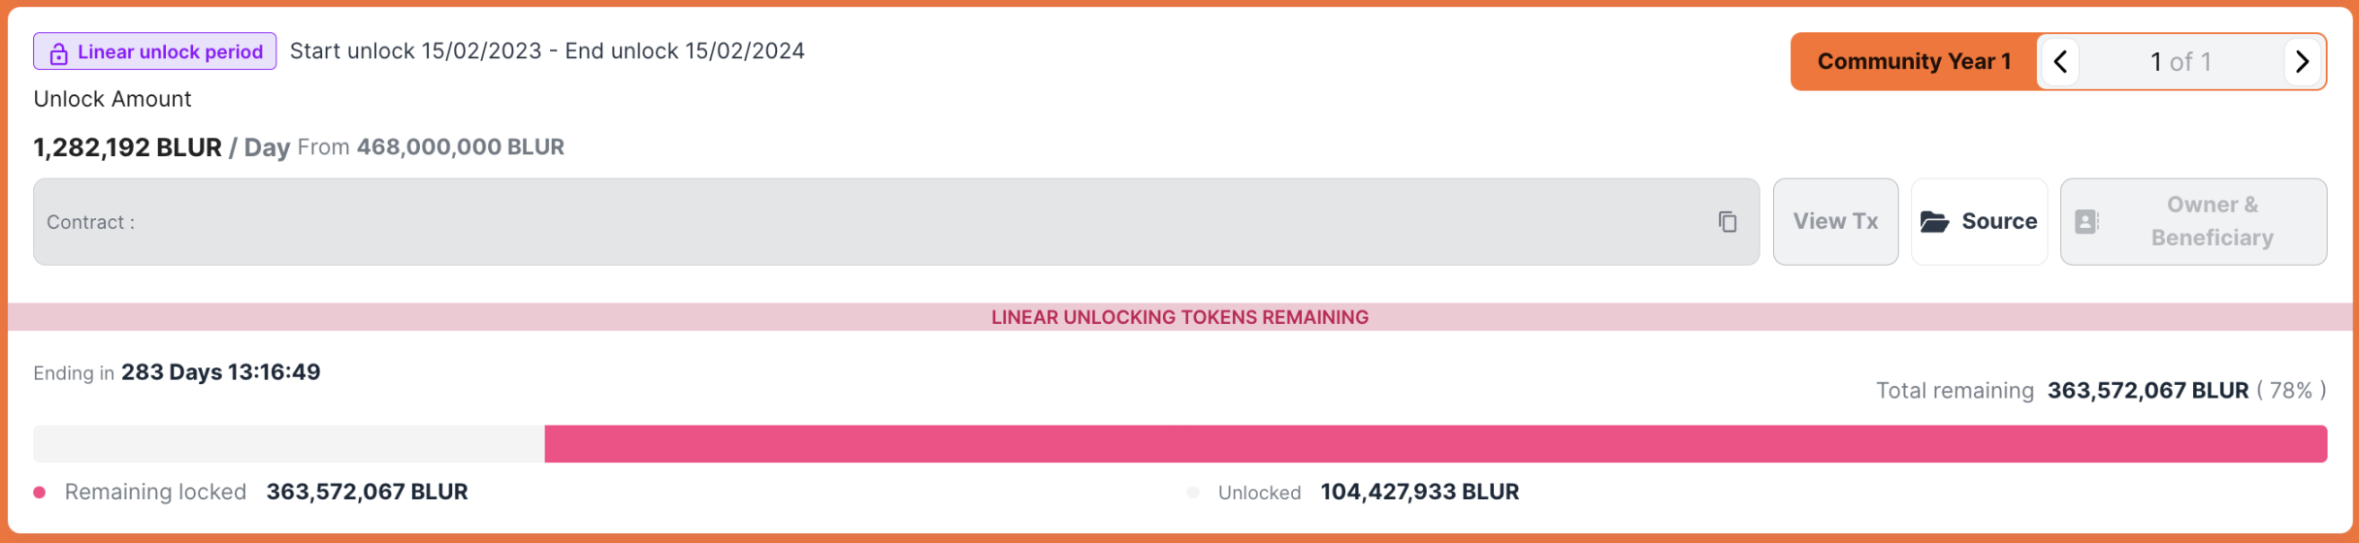Click the Linear Unlocking Tokens Remaining banner
The image size is (2359, 543).
[x=1179, y=317]
